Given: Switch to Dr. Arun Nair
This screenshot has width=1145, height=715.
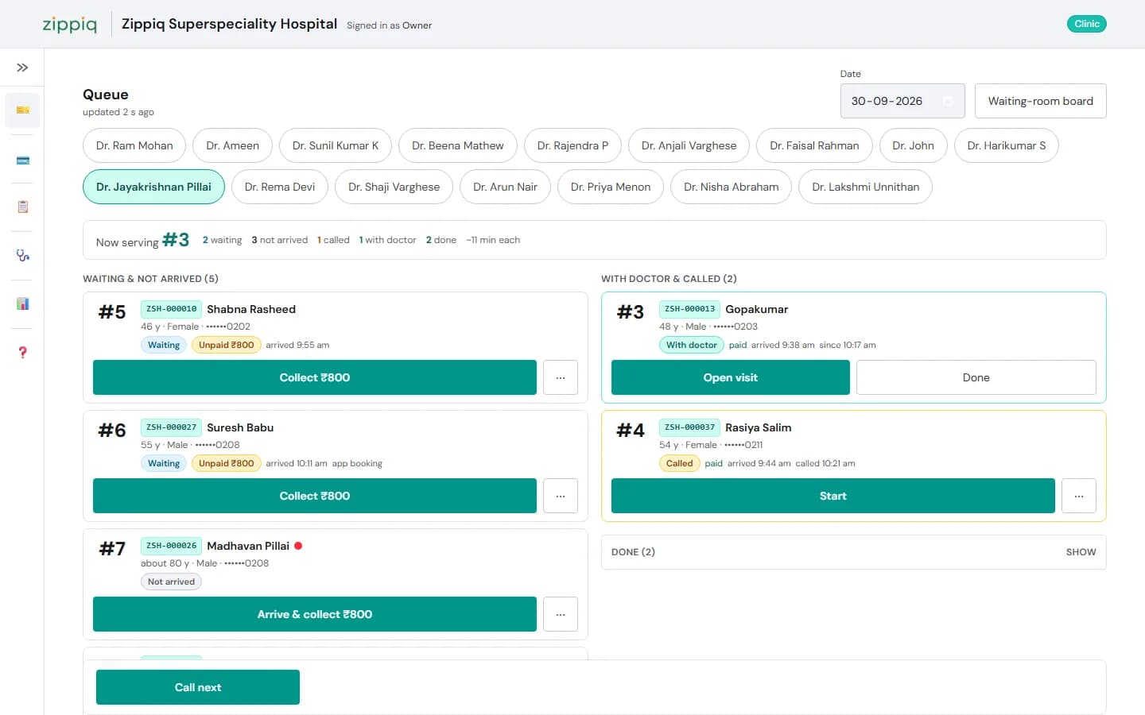Looking at the screenshot, I should (x=505, y=187).
